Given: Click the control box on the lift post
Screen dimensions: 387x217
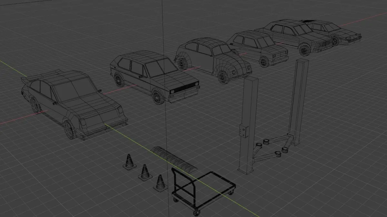Looking at the screenshot, I should coord(243,131).
